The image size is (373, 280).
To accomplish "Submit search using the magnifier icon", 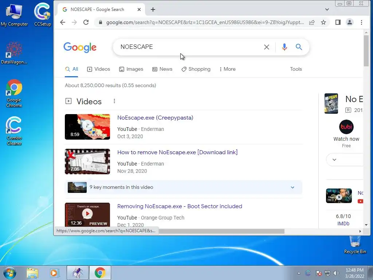I will click(299, 47).
